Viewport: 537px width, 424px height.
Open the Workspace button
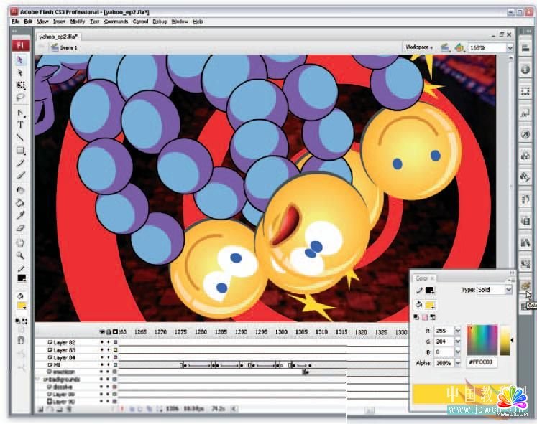tap(420, 47)
